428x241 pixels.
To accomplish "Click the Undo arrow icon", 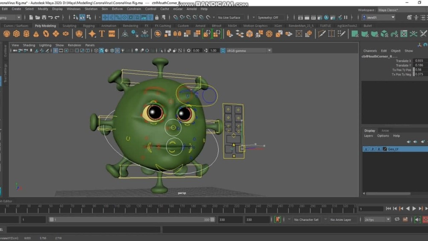I will click(51, 17).
